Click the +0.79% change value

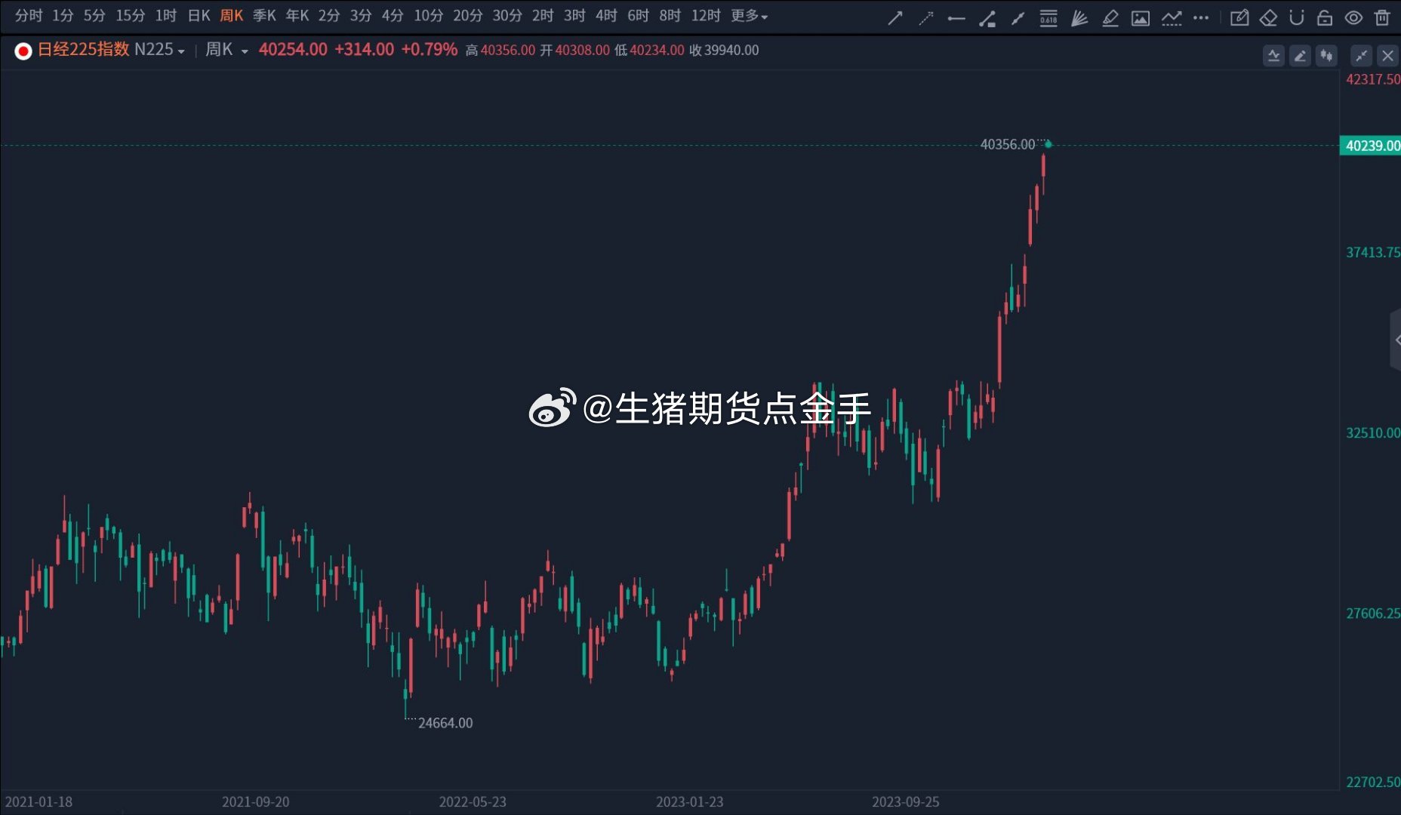click(x=430, y=50)
